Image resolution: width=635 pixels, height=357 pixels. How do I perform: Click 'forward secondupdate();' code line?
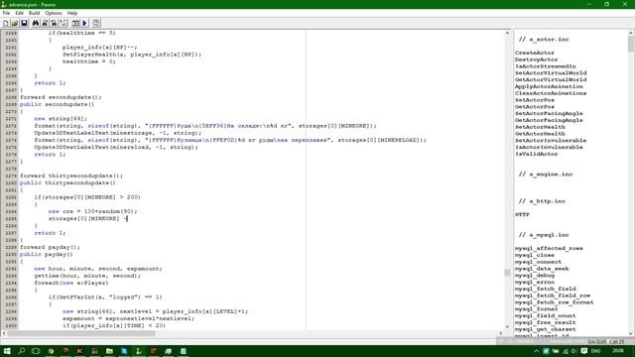61,97
